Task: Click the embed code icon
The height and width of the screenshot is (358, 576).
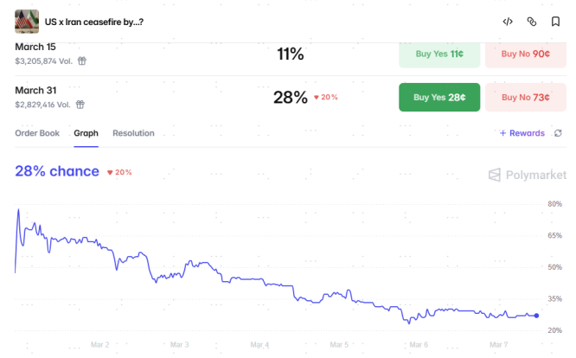Action: 508,22
